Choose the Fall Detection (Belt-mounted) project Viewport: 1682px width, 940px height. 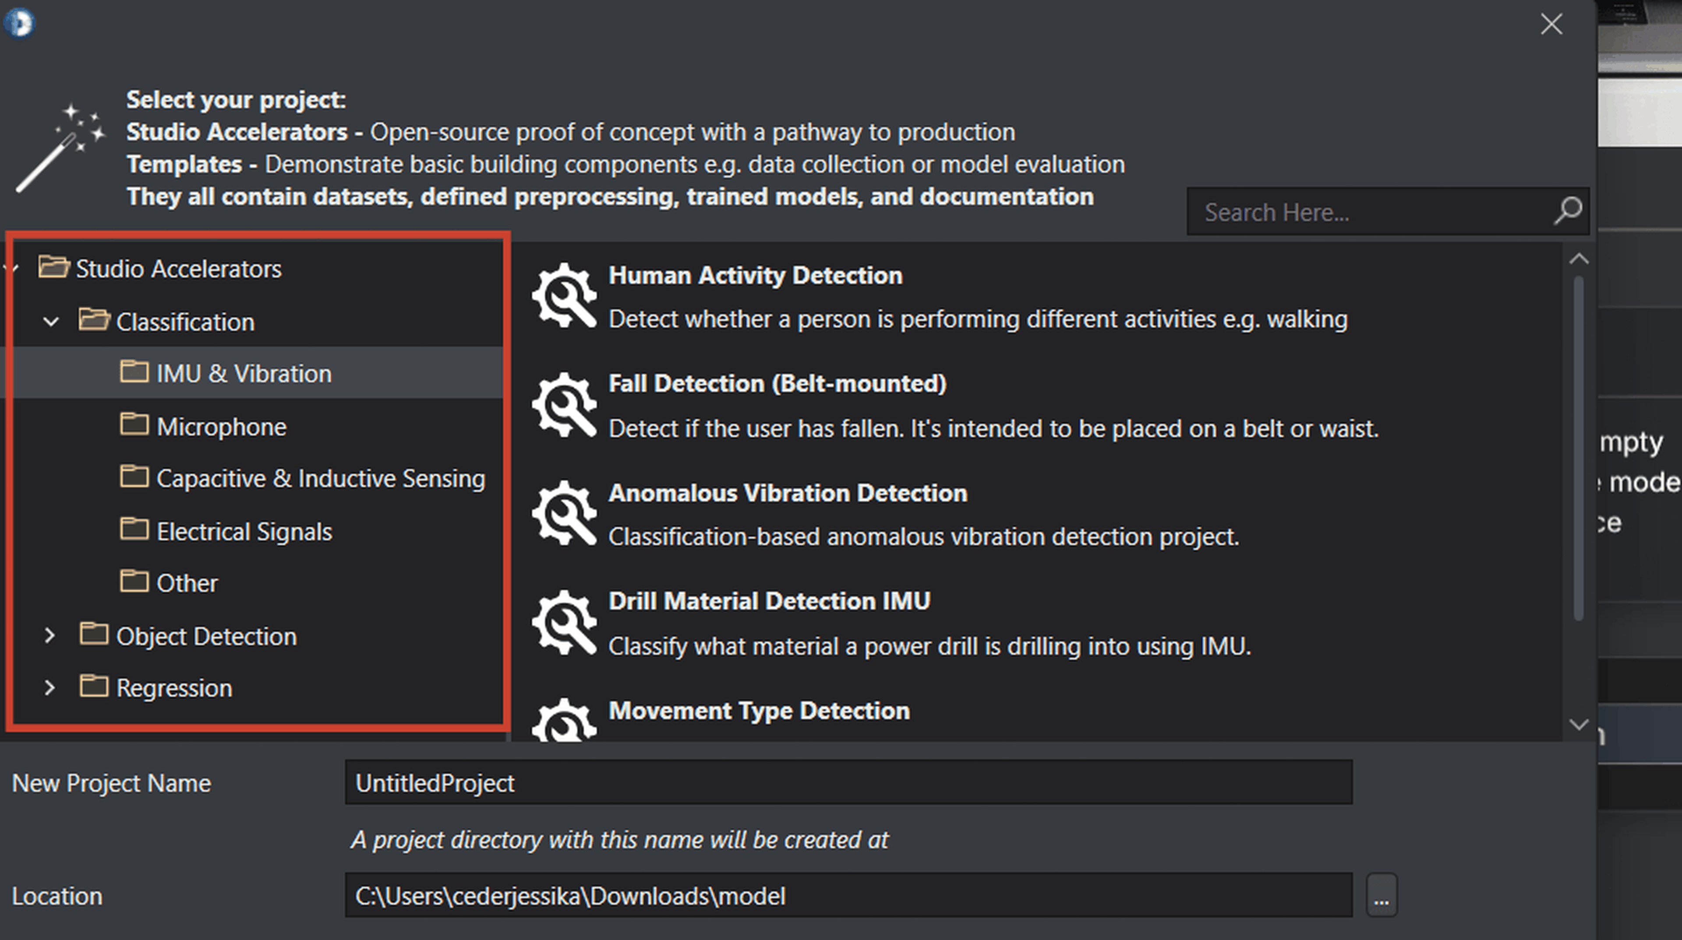(x=777, y=384)
